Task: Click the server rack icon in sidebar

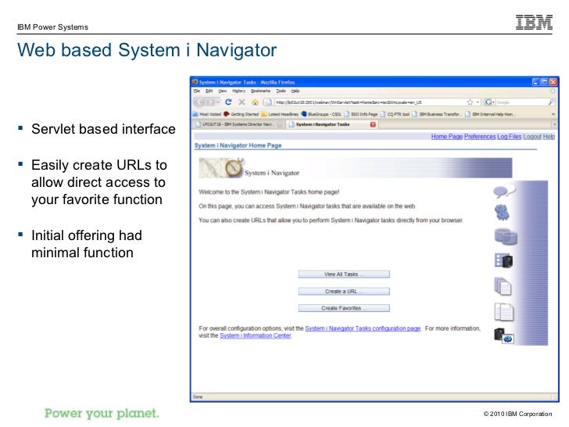Action: [503, 260]
